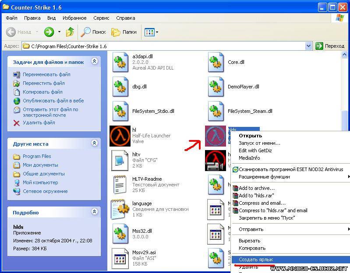
Task: Click Копировать файл link
Action: click(x=42, y=92)
